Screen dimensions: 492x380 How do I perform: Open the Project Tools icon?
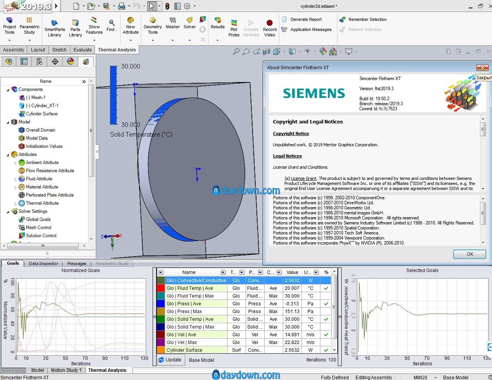click(9, 21)
